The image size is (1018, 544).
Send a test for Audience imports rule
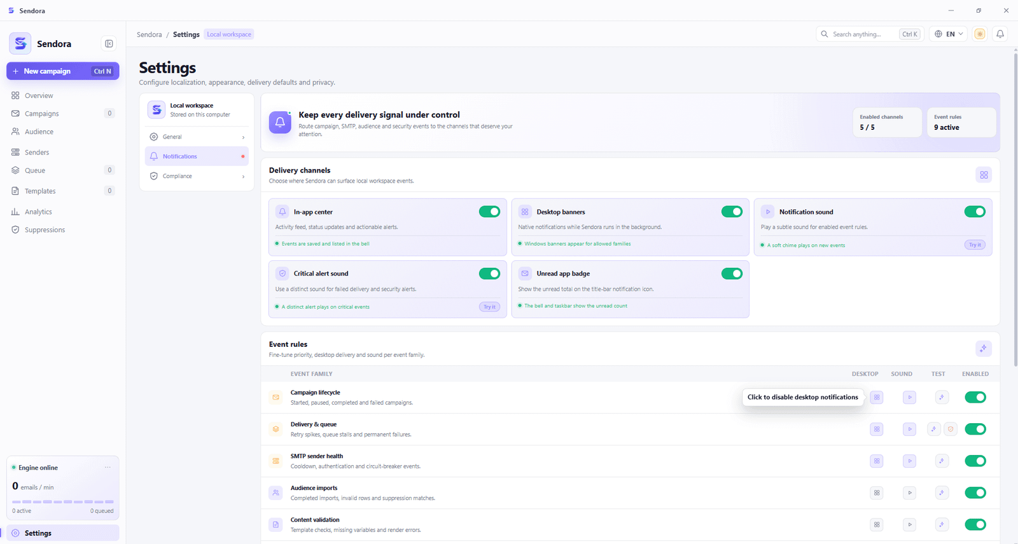coord(942,492)
